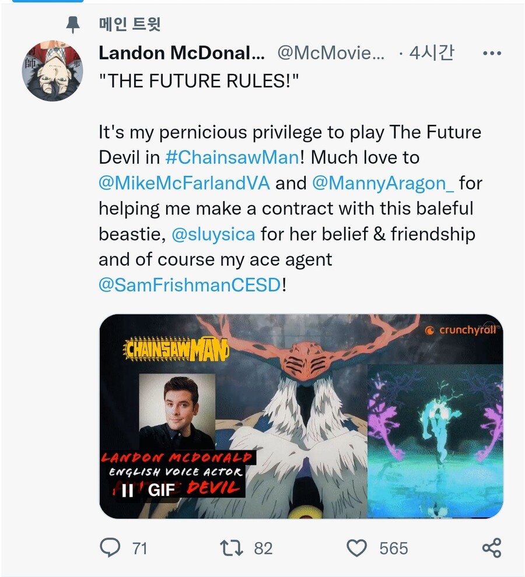The width and height of the screenshot is (525, 577).
Task: Open the Landon McDonald display name profile
Action: (181, 54)
